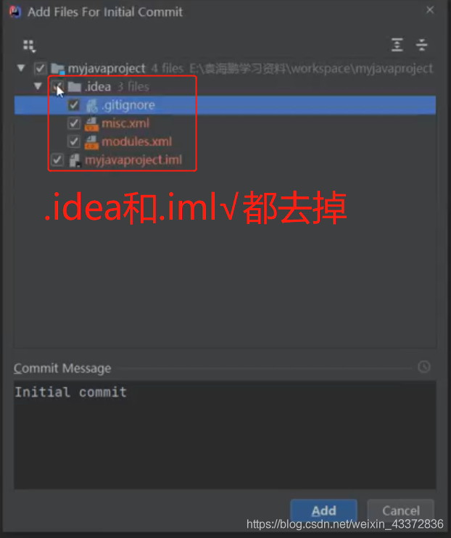451x538 pixels.
Task: Click the .idea folder icon
Action: [x=74, y=87]
